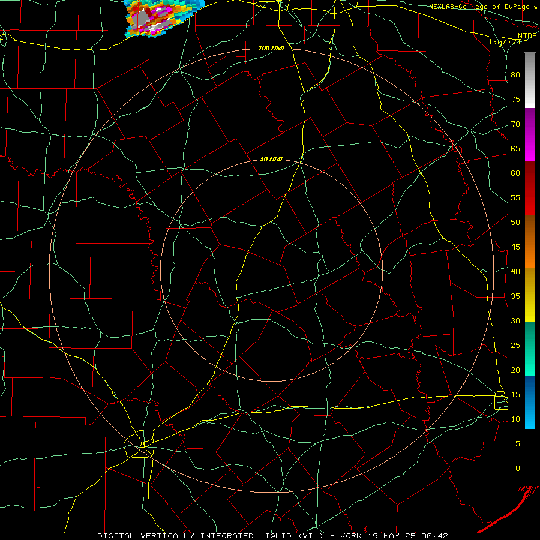The height and width of the screenshot is (540, 540).
Task: Click the KGRK radar site identifier
Action: 353,536
